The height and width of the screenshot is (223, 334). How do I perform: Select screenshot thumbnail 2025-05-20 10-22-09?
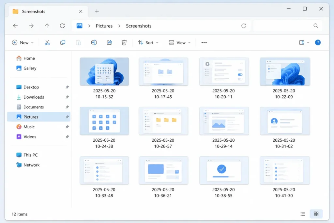click(x=284, y=72)
